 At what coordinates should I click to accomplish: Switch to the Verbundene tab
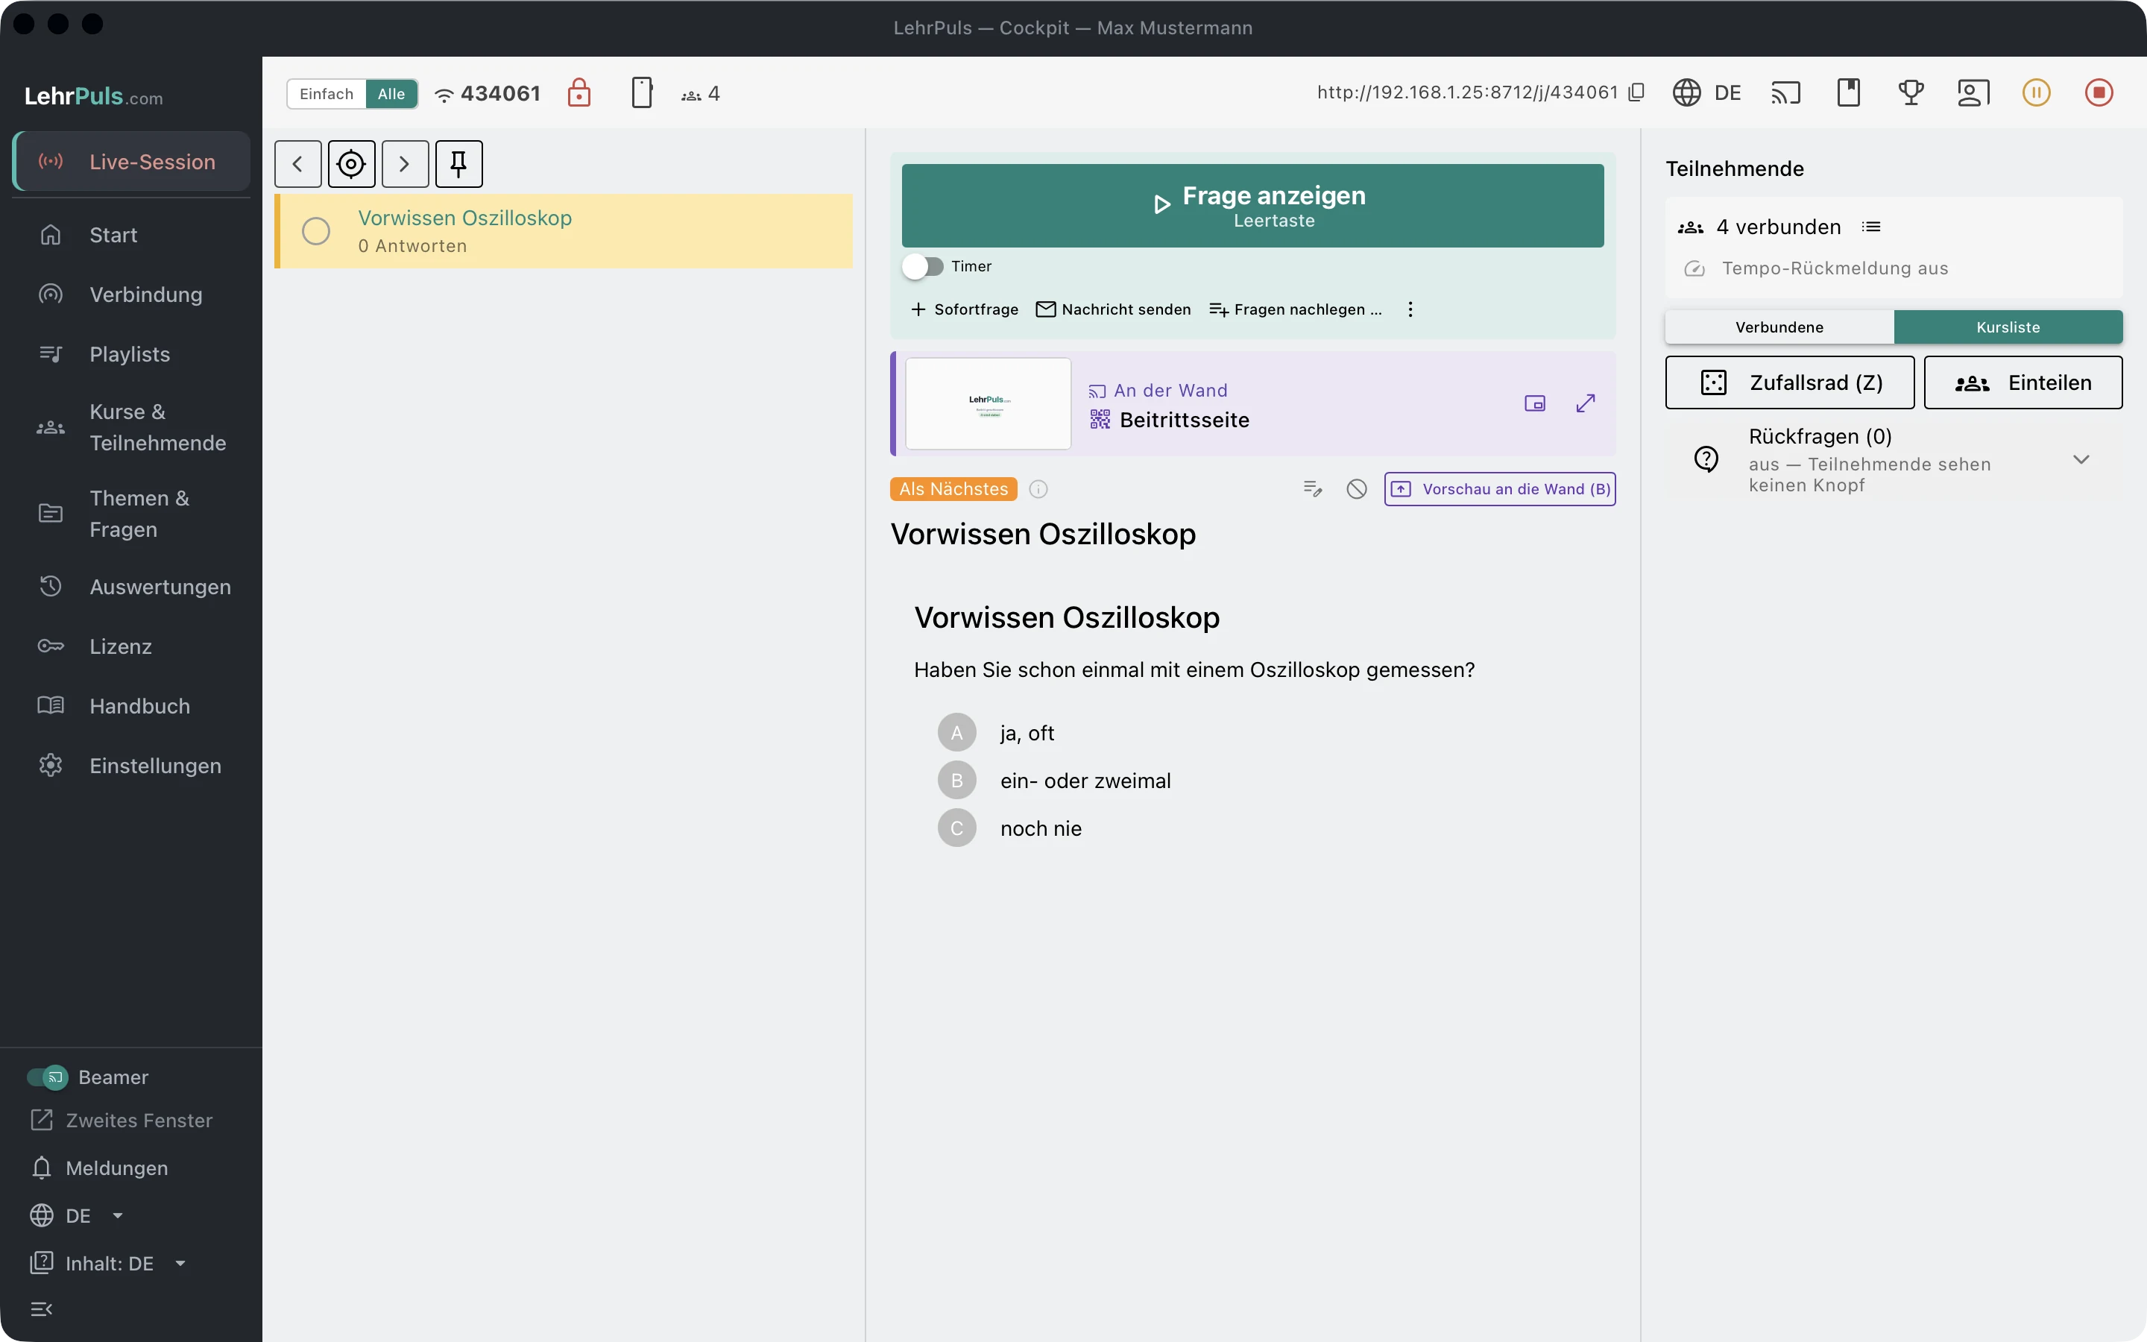pos(1779,327)
